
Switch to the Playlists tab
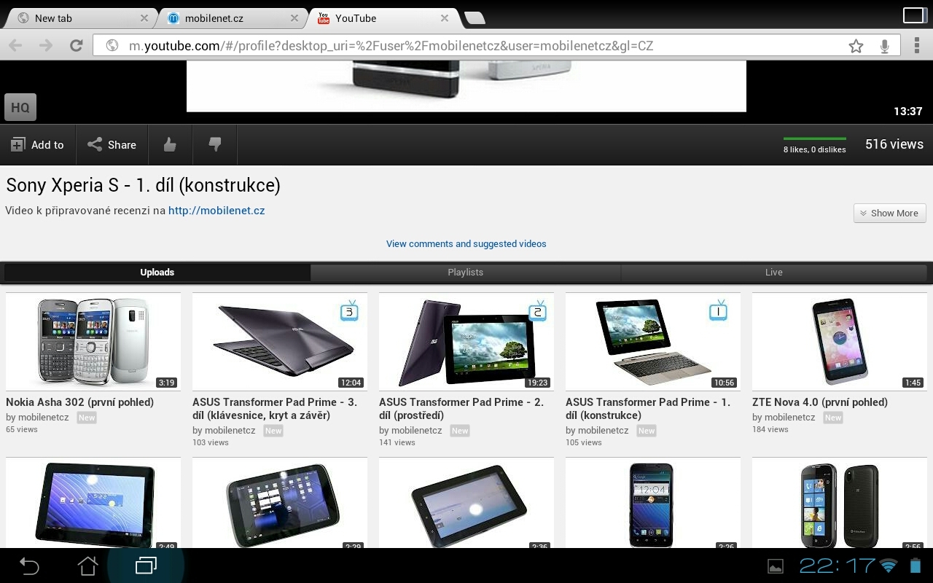(x=465, y=272)
